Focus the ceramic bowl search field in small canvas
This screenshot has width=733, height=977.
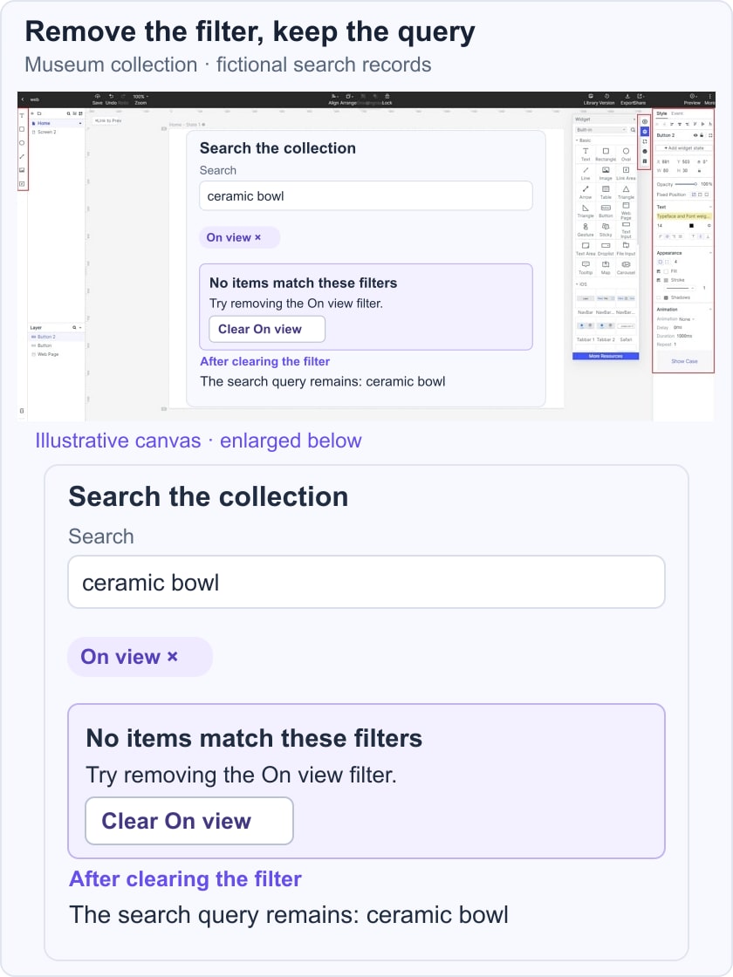tap(366, 195)
